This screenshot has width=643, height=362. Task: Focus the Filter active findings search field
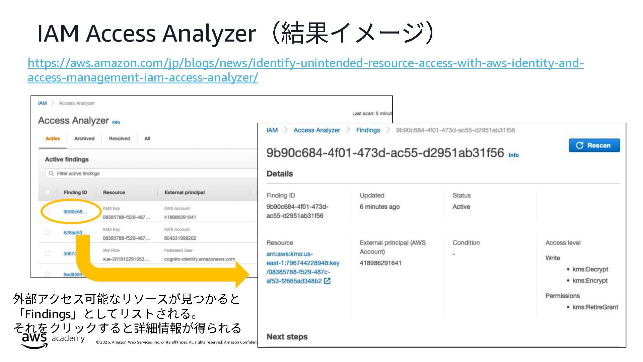pos(151,173)
